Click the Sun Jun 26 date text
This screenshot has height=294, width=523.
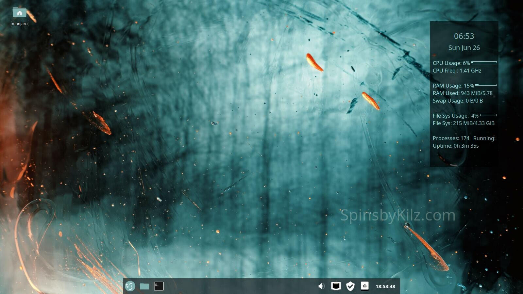(464, 48)
